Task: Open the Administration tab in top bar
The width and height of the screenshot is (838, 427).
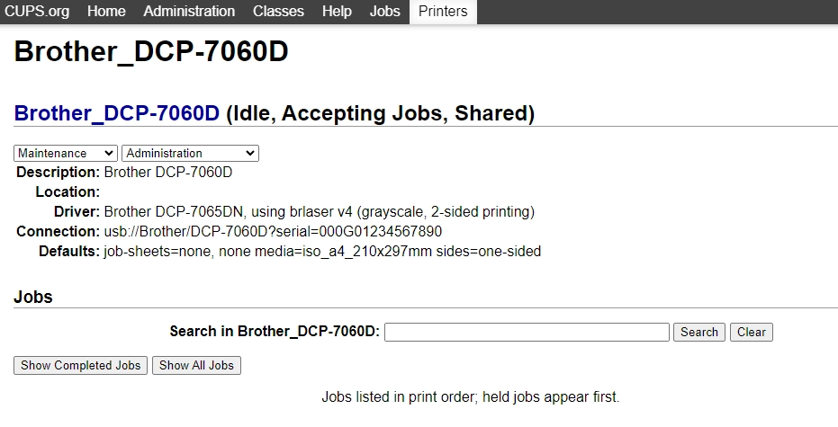Action: [189, 12]
